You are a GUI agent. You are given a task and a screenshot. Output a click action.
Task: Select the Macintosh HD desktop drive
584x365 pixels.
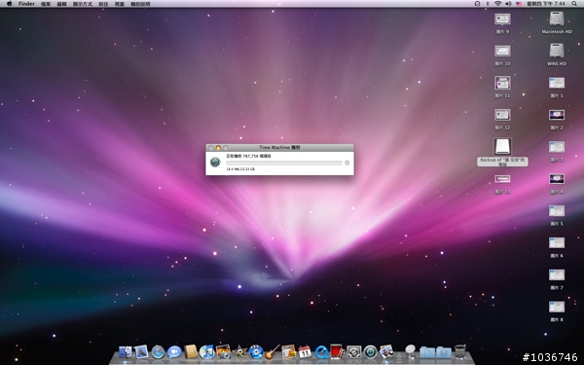[x=557, y=19]
